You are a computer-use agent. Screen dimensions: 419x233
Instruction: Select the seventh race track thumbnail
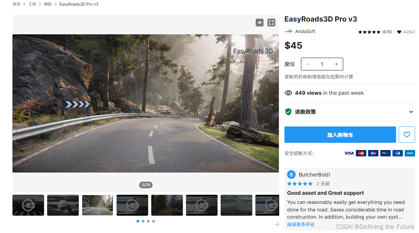[x=236, y=205]
